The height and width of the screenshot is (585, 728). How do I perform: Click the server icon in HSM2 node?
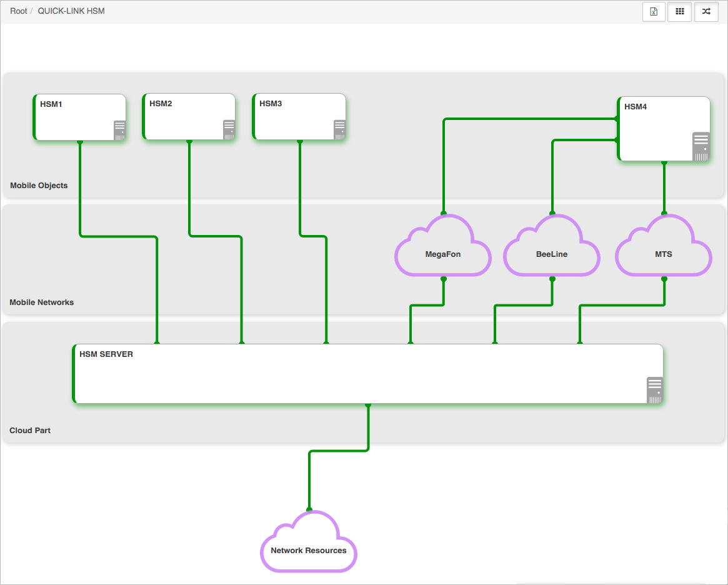(229, 129)
